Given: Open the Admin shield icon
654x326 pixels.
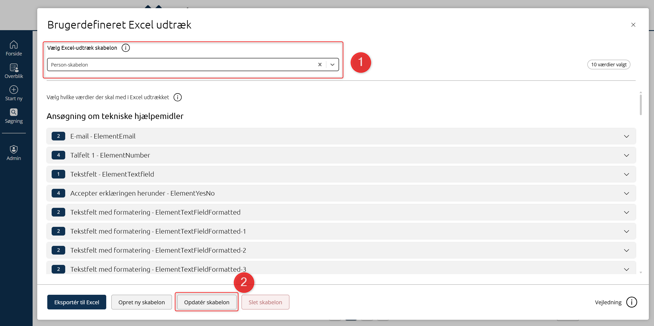Looking at the screenshot, I should click(14, 150).
